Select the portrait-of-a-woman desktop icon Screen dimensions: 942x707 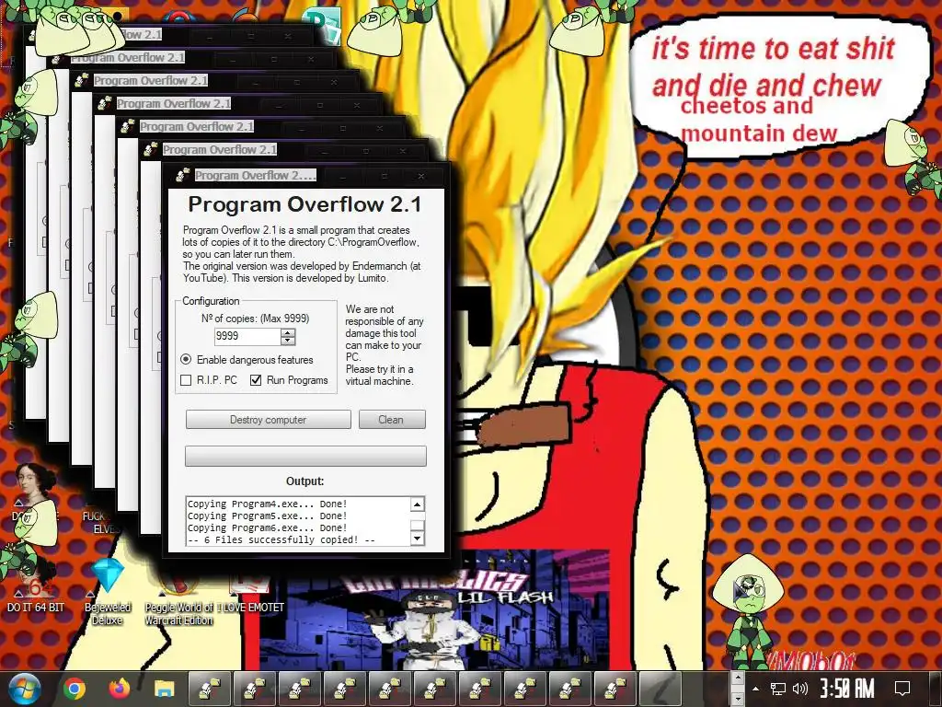click(35, 484)
